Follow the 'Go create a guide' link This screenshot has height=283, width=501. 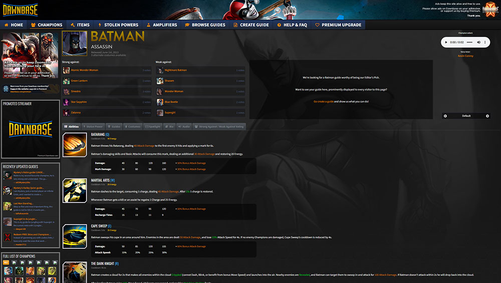coord(323,101)
